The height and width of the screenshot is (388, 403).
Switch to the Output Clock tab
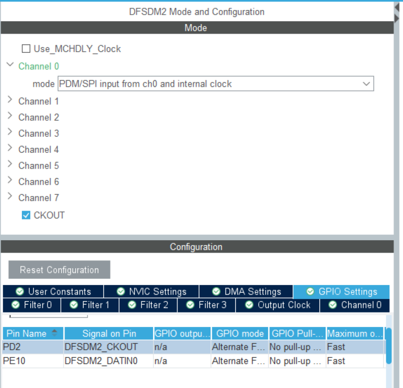click(278, 305)
